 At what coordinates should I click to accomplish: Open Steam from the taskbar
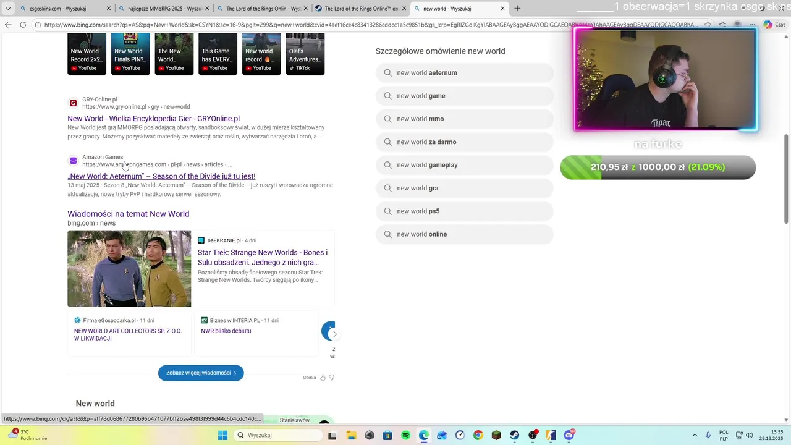coord(515,435)
